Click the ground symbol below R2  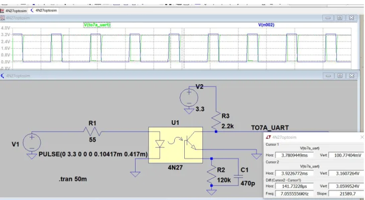pyautogui.click(x=211, y=192)
